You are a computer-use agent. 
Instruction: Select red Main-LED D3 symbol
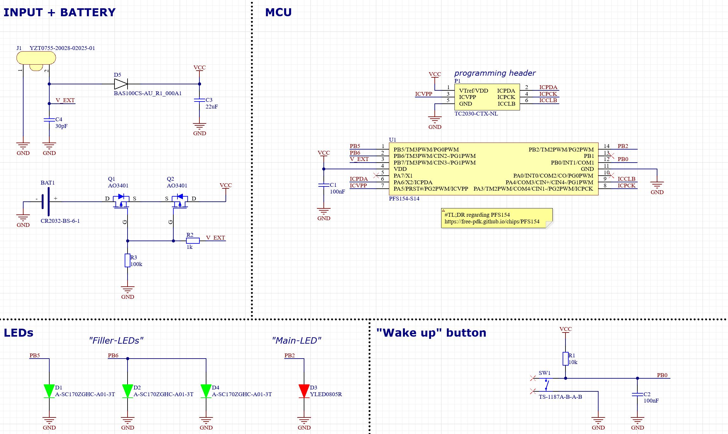[304, 391]
